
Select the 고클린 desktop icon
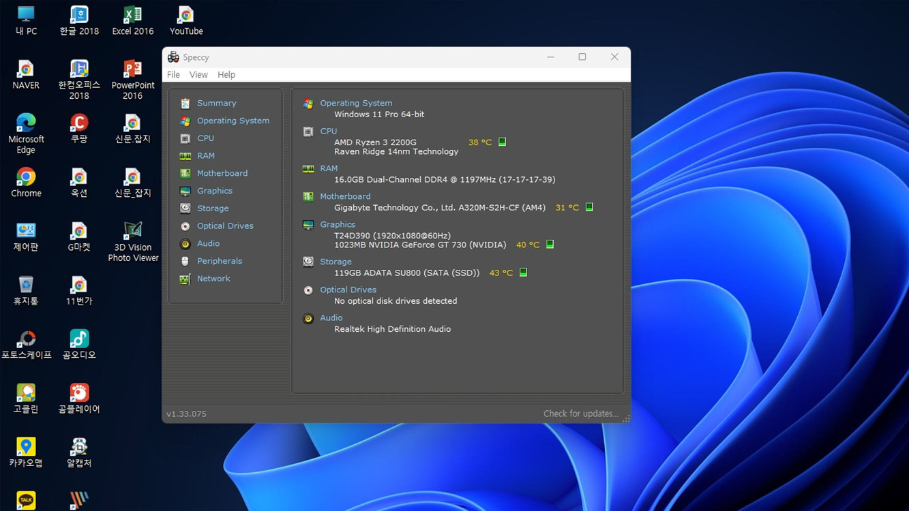coord(26,399)
